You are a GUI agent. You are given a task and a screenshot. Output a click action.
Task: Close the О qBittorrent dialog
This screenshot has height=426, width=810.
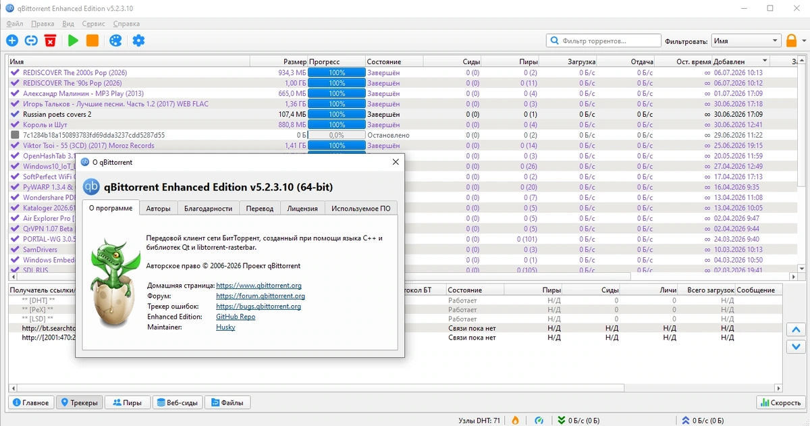coord(396,162)
